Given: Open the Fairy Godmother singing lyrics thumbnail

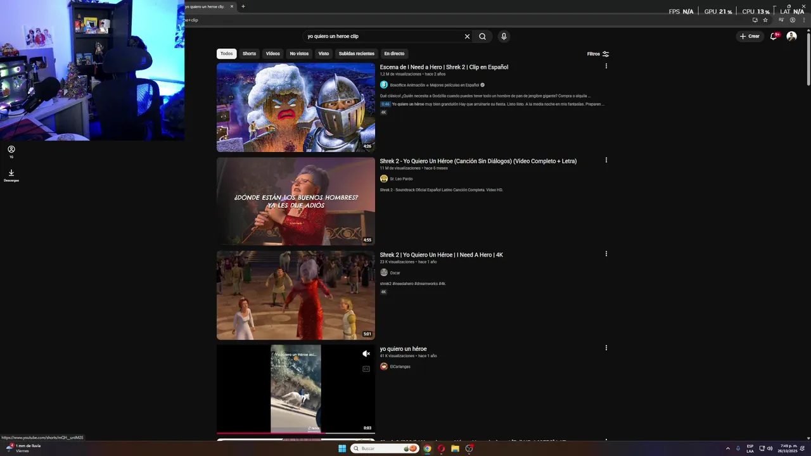Looking at the screenshot, I should 296,201.
